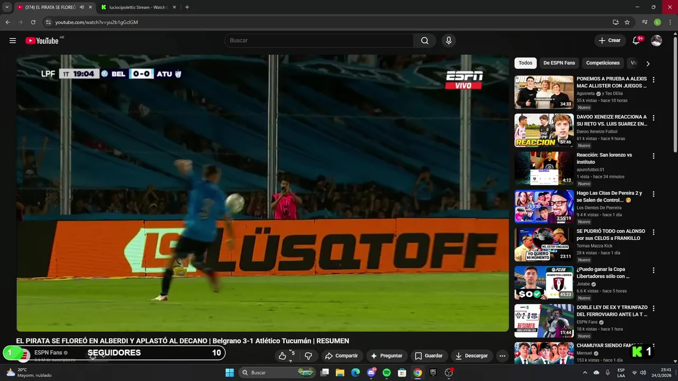Switch to luciocipolettiz Stream tab
Screen dimensions: 678x381
pos(139,7)
